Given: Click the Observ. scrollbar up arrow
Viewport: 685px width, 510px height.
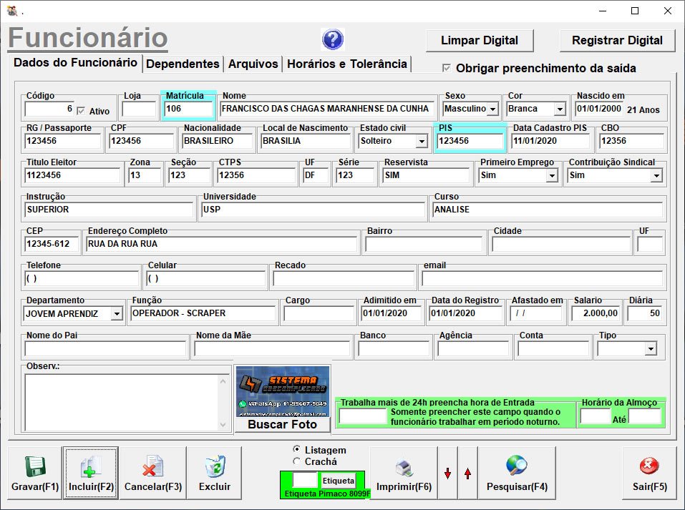Looking at the screenshot, I should [x=223, y=382].
